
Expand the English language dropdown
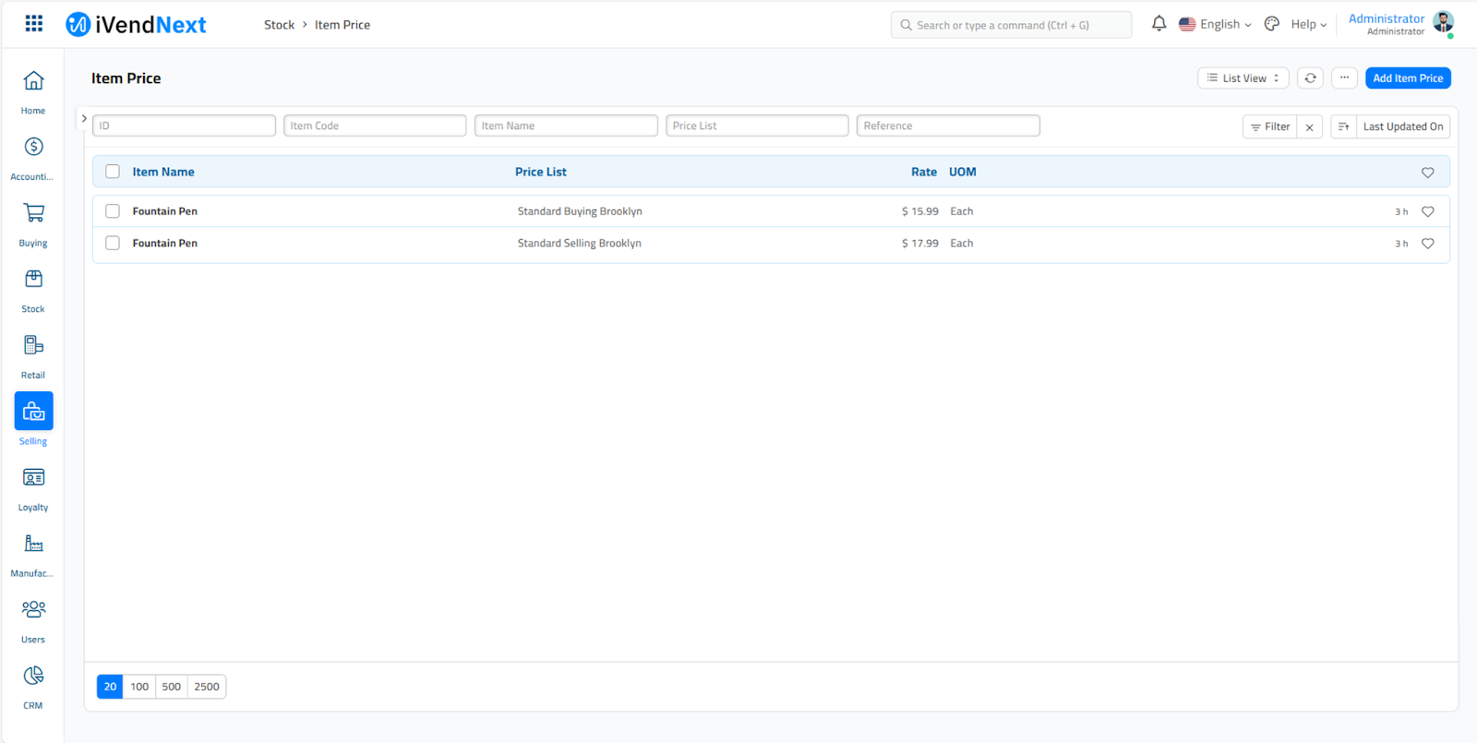coord(1215,25)
